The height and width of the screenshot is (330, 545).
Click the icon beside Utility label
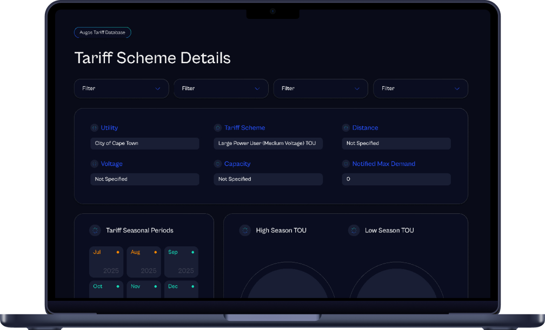94,128
